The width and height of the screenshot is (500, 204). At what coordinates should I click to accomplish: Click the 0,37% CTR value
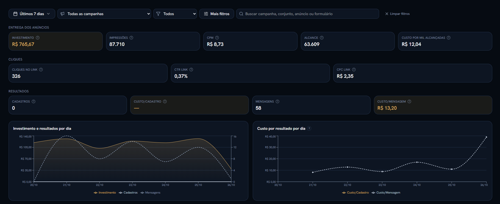181,76
